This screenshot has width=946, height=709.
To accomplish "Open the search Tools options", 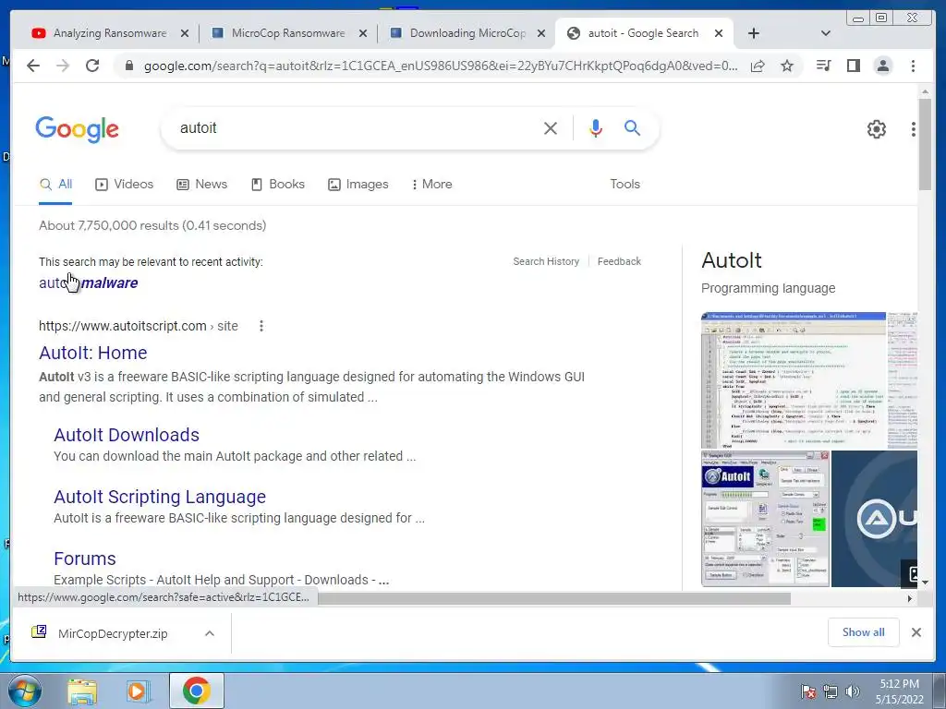I will click(x=625, y=185).
